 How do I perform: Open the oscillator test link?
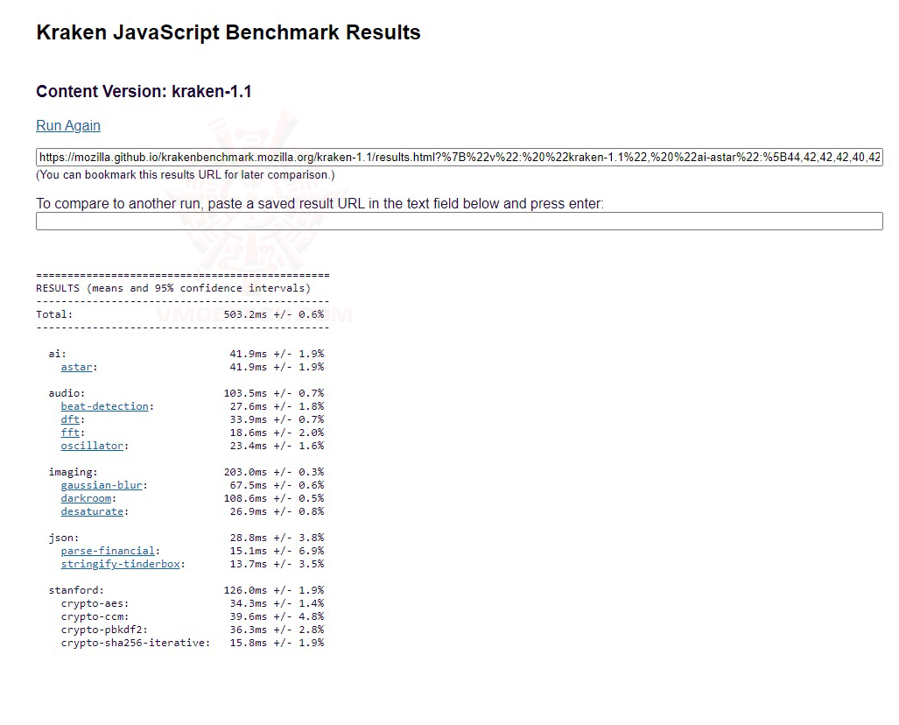(92, 447)
